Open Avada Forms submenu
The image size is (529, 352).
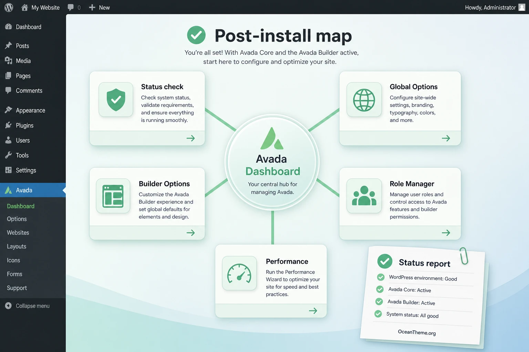click(x=14, y=274)
